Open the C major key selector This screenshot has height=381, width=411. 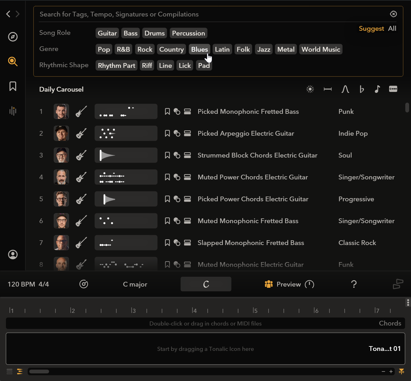[135, 284]
